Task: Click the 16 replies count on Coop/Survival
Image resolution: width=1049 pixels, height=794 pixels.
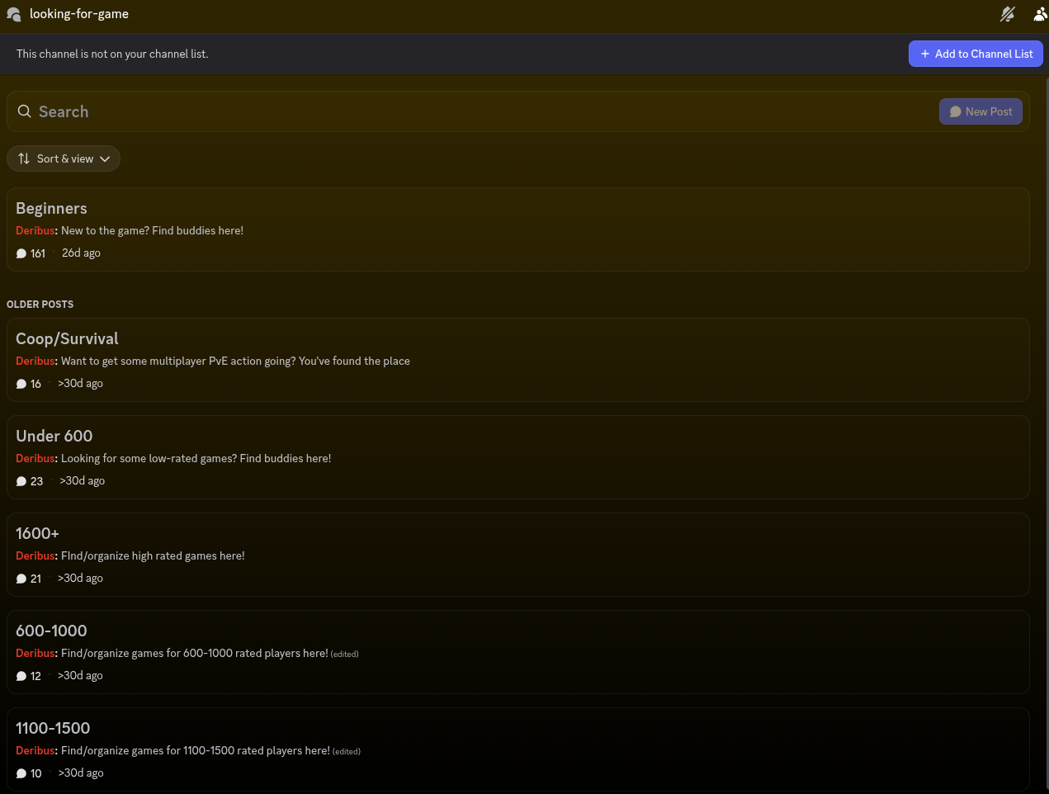Action: [36, 384]
